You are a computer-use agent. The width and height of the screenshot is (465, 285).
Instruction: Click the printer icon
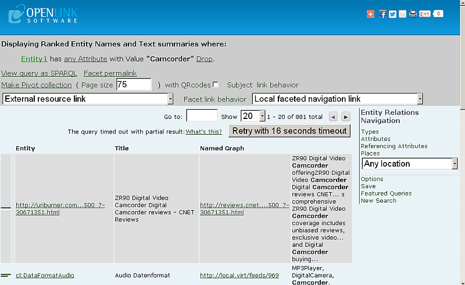[413, 13]
